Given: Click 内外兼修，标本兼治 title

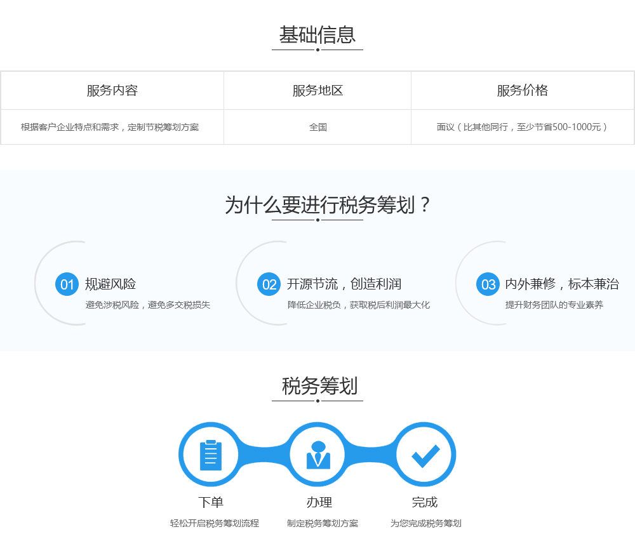Looking at the screenshot, I should [562, 284].
